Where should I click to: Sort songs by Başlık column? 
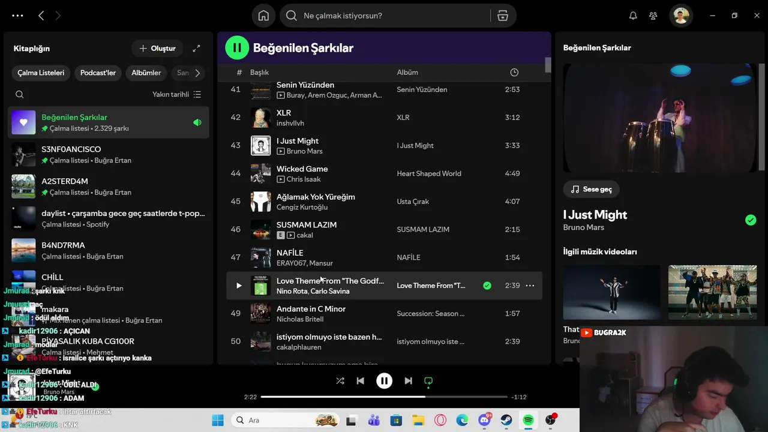[x=259, y=72]
